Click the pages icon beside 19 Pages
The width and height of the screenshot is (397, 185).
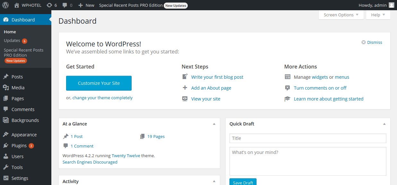142,136
